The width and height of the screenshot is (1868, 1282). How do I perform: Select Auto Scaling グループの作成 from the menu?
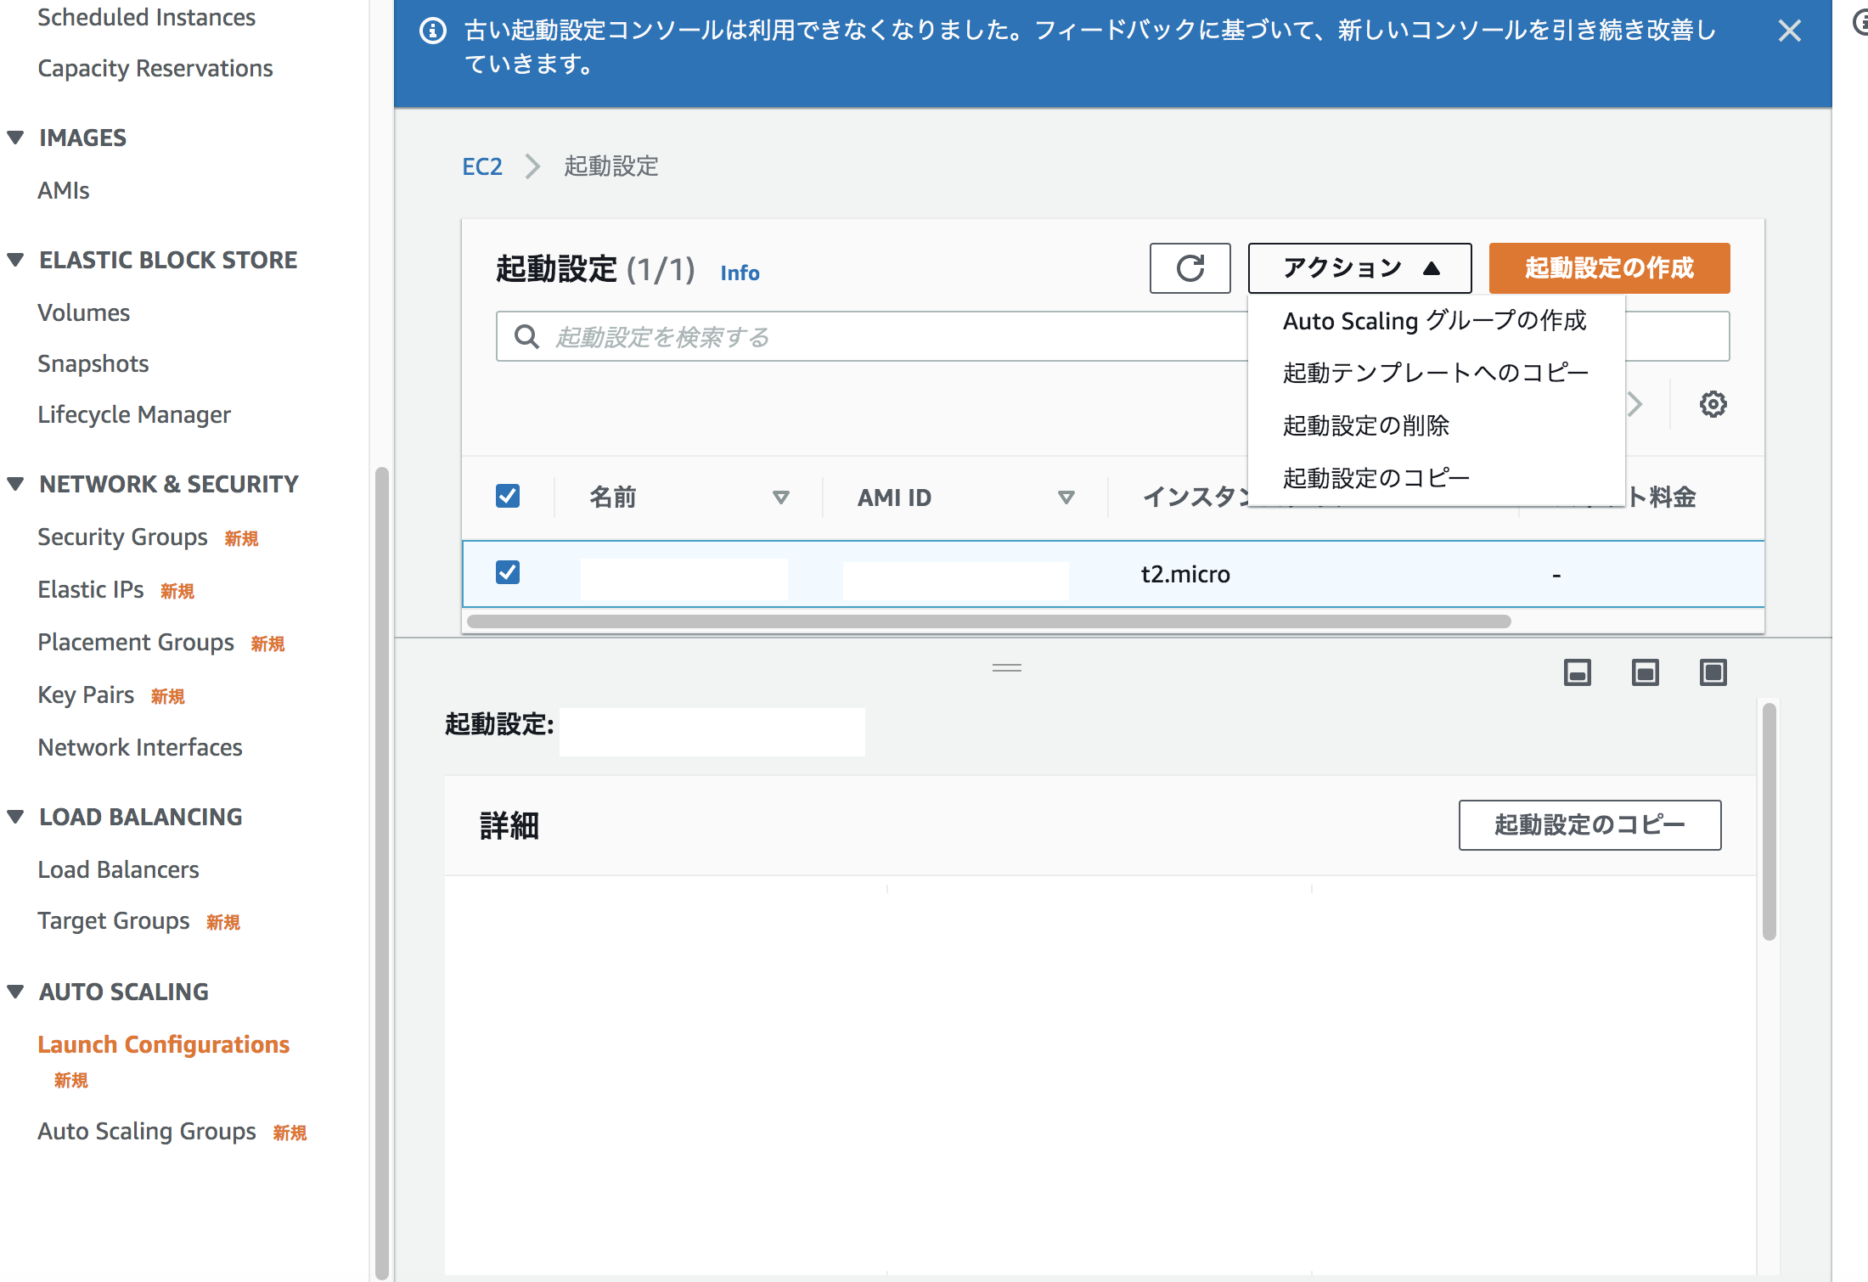1435,321
